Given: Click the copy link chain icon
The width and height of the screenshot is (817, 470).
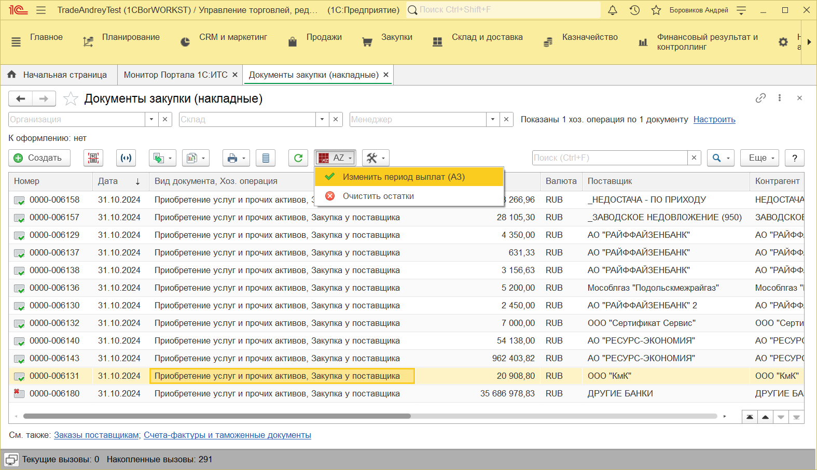Looking at the screenshot, I should (760, 98).
